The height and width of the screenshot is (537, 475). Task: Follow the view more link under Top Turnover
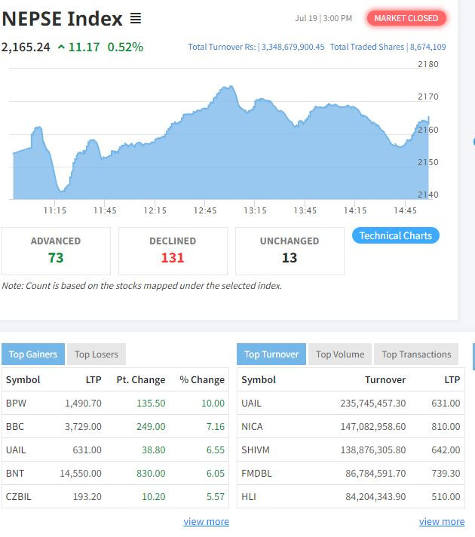[442, 522]
